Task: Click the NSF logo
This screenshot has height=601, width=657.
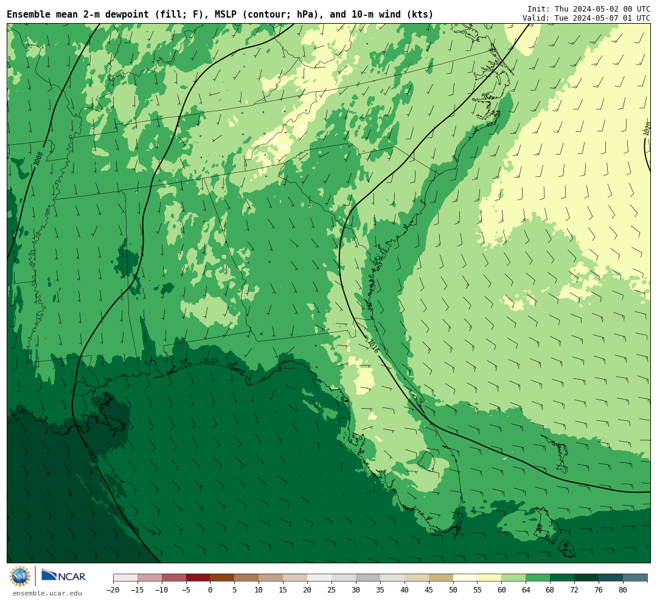Action: (x=20, y=576)
